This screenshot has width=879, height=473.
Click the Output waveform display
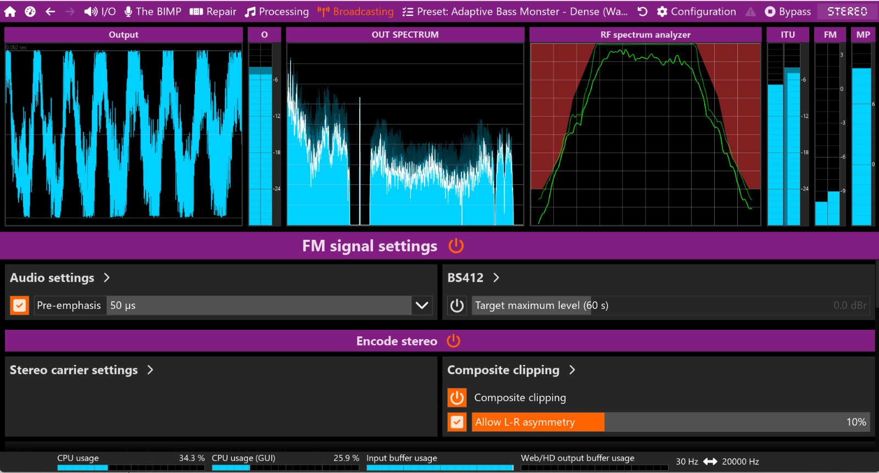(124, 134)
